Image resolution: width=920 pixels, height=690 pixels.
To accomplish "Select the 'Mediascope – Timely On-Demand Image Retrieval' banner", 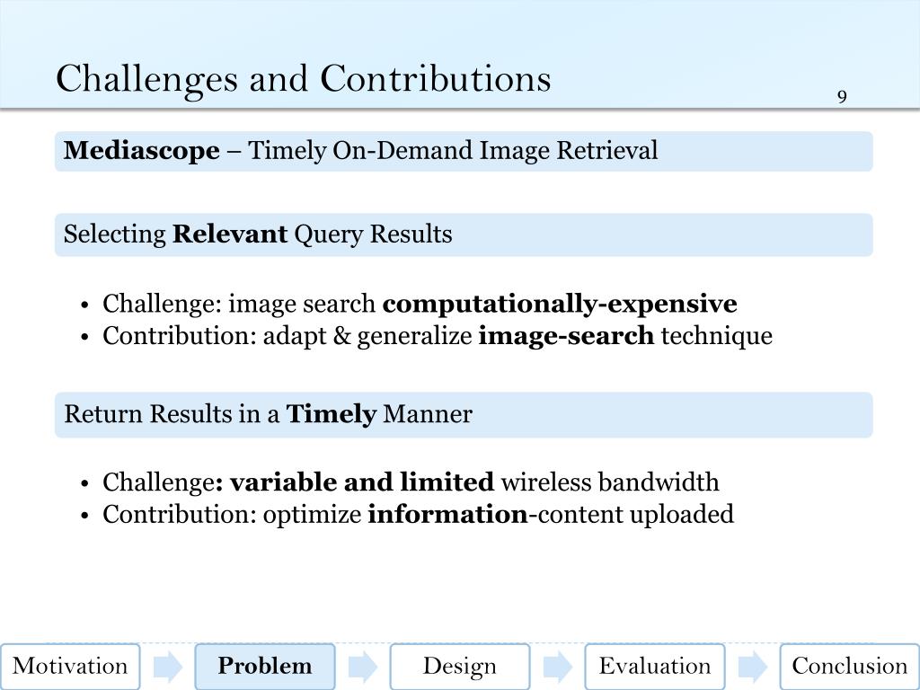I will point(464,151).
